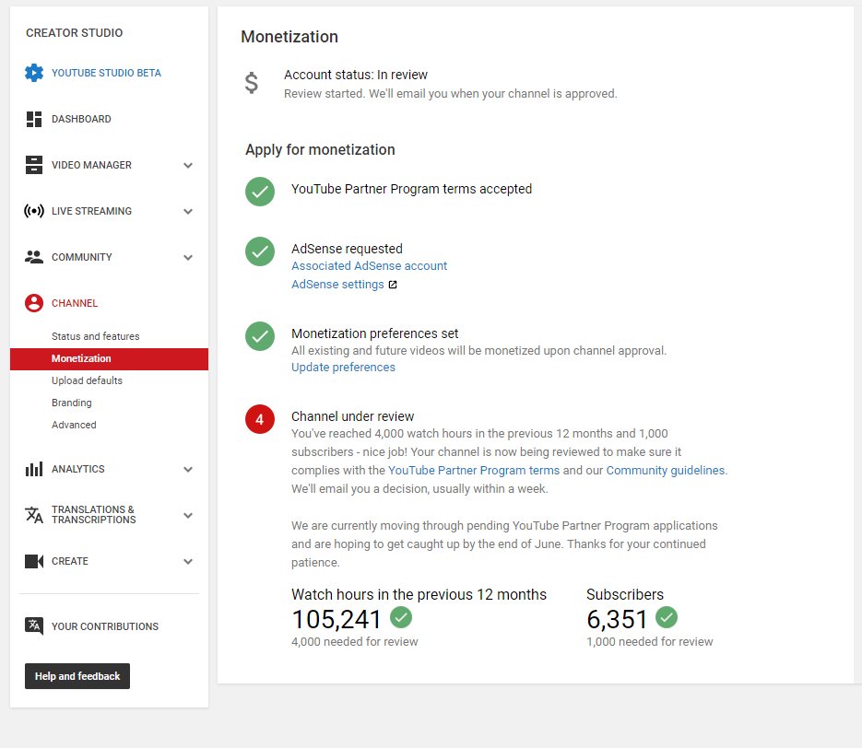Click the Analytics bar chart icon
This screenshot has width=862, height=748.
coord(34,469)
